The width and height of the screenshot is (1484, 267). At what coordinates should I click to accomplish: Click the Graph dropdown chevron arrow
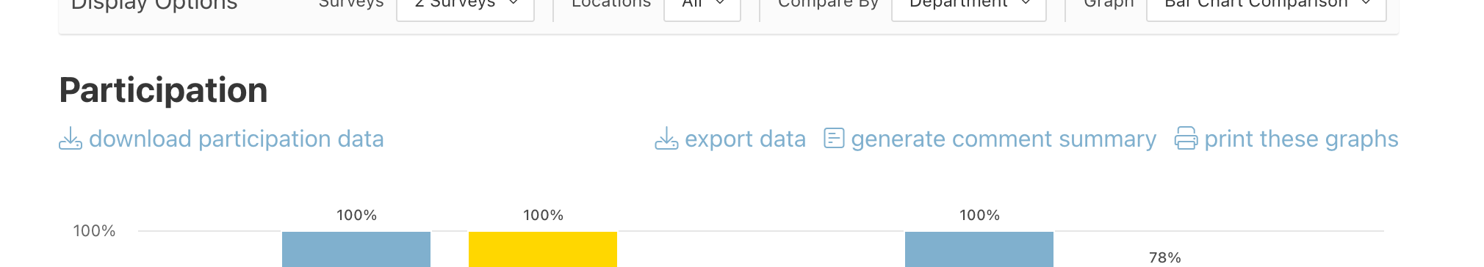[x=1366, y=4]
